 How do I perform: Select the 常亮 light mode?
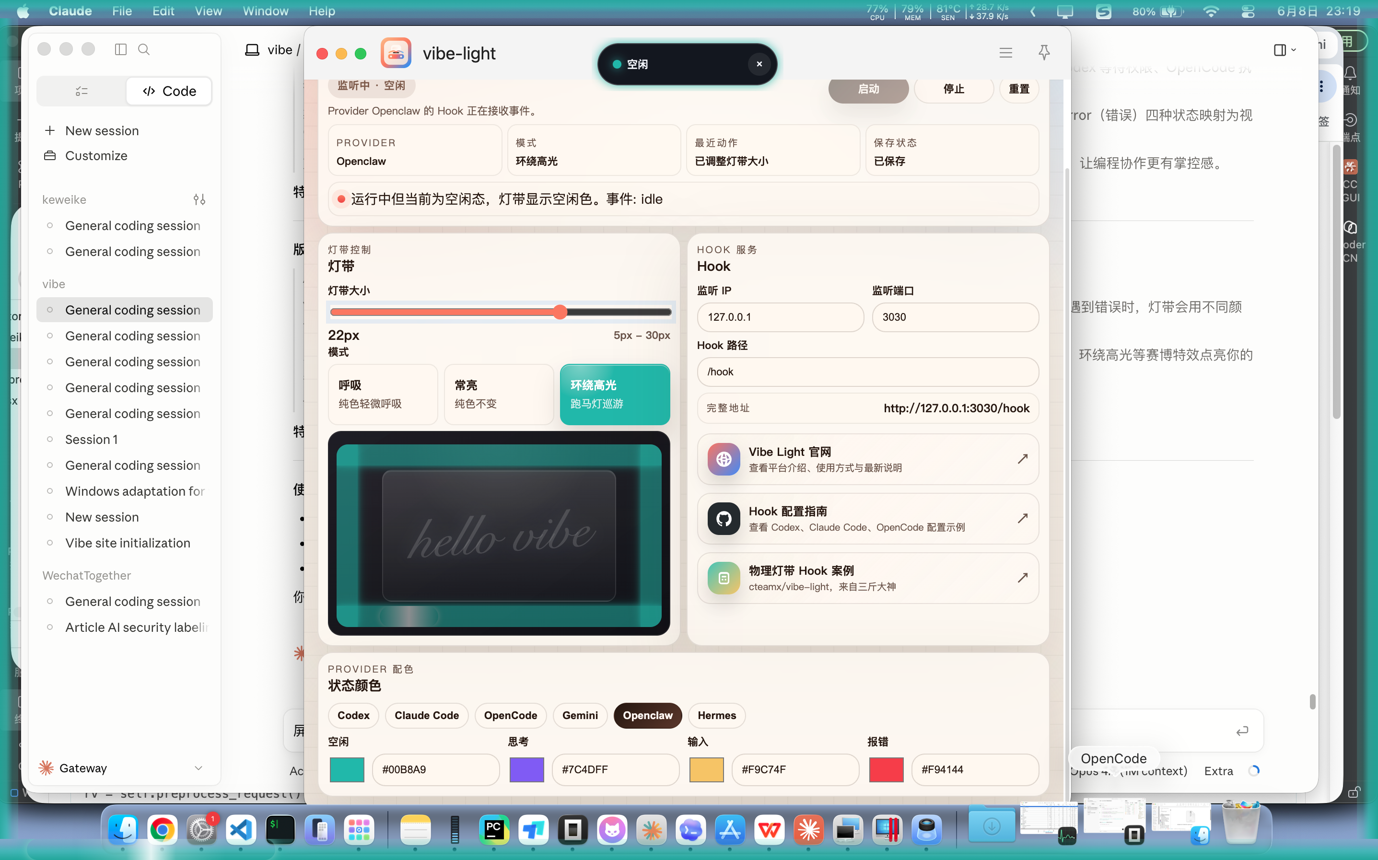coord(499,394)
